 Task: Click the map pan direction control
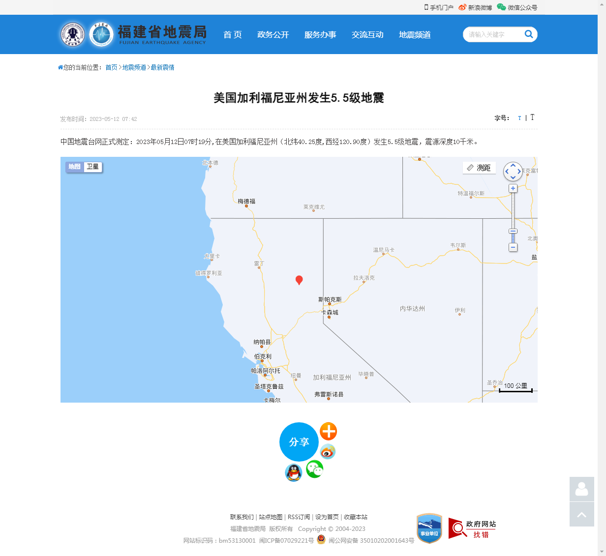coord(513,172)
